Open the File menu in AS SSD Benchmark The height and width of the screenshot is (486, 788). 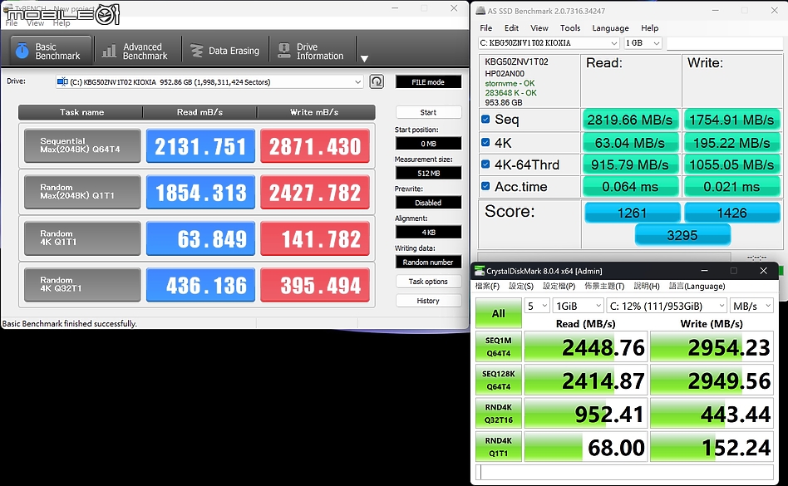pyautogui.click(x=486, y=28)
